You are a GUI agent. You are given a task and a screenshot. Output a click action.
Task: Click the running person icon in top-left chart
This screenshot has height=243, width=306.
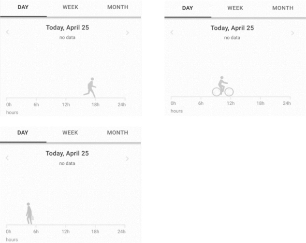pyautogui.click(x=90, y=87)
